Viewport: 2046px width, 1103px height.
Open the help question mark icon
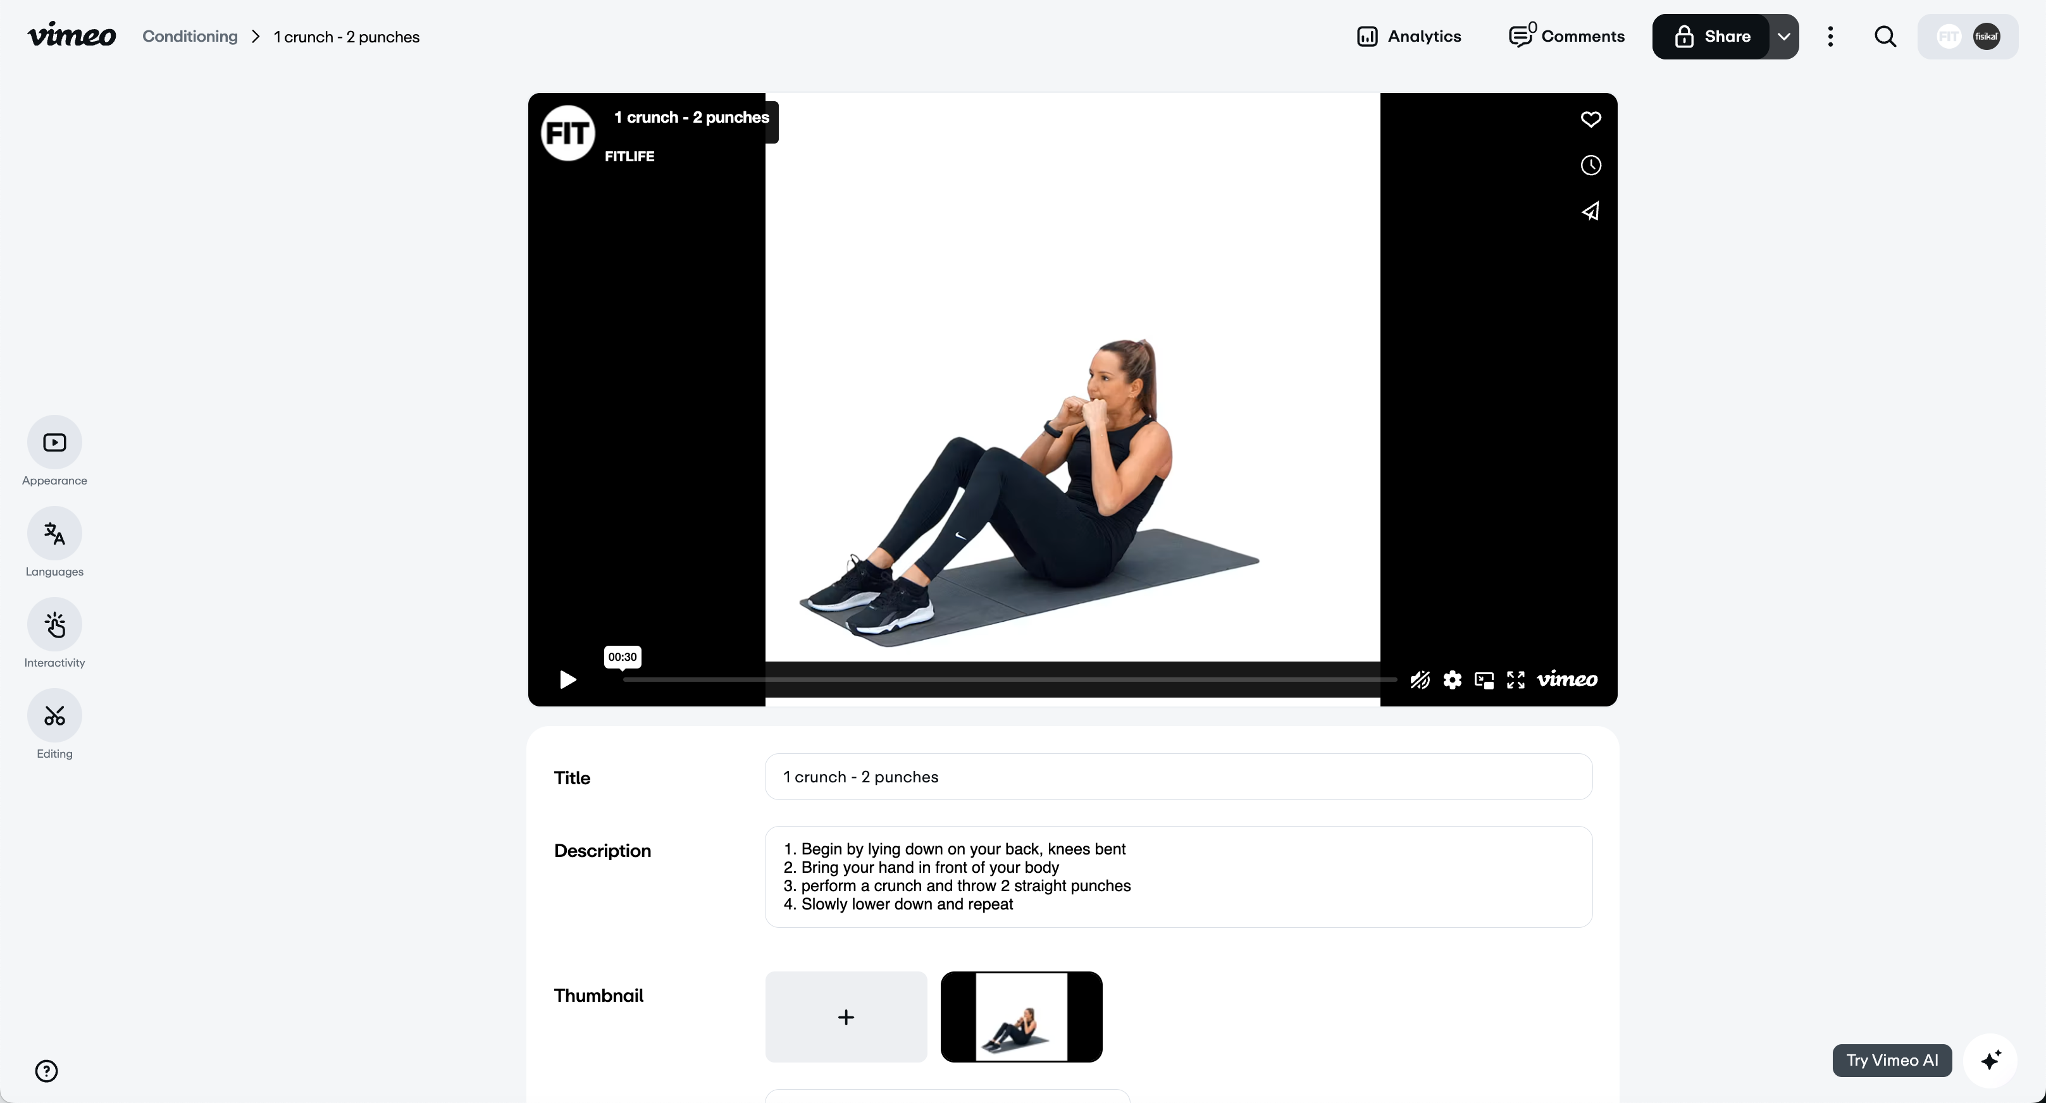coord(47,1071)
